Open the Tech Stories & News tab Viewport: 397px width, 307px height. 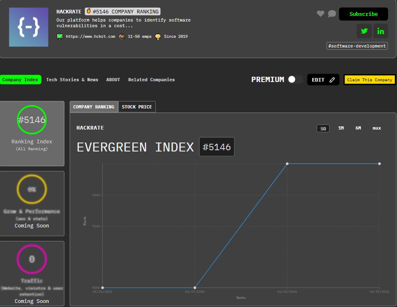coord(72,80)
